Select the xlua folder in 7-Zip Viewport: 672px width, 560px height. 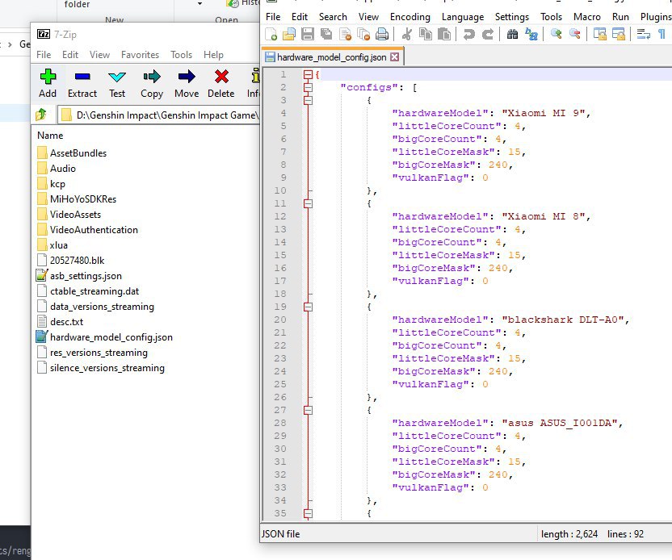tap(52, 245)
